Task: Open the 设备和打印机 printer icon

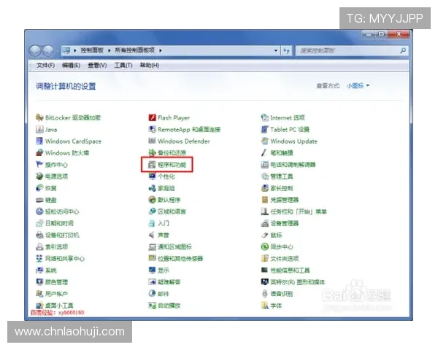Action: point(39,235)
